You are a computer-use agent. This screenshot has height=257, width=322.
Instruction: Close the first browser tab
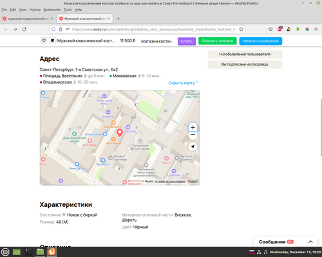[52, 19]
